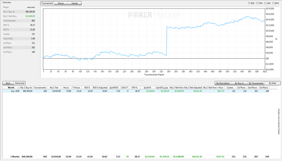
Task: Click the Tournaments overview row
Action: [19, 21]
